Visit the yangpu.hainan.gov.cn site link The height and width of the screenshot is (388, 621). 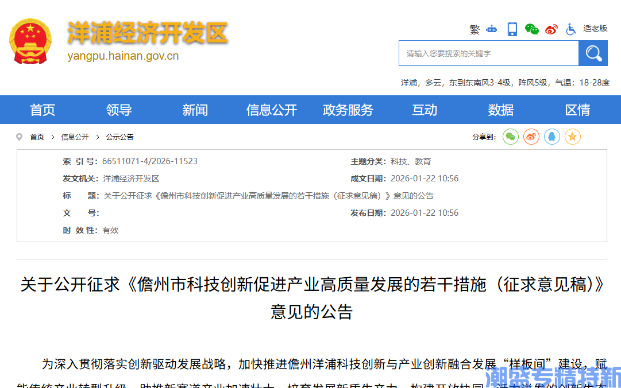click(123, 57)
